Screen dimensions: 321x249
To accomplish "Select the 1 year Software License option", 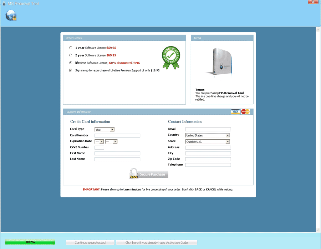I will pyautogui.click(x=70, y=48).
